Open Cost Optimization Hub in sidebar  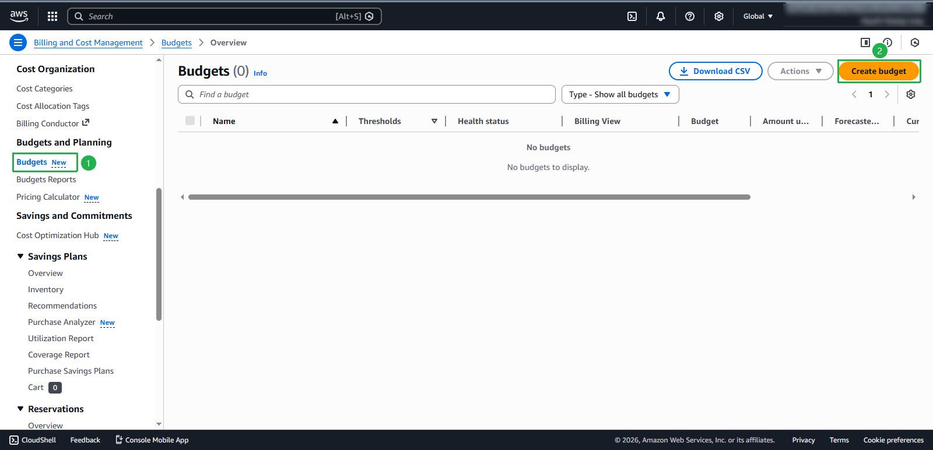[58, 235]
